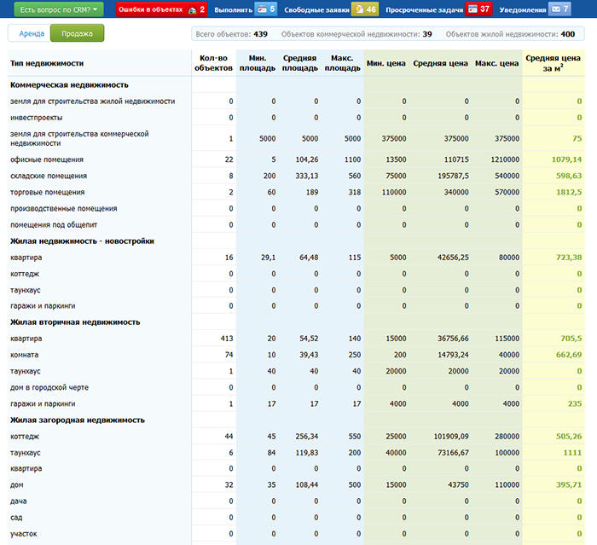Click комната price per m² value 662,69
The image size is (597, 545).
coord(569,355)
